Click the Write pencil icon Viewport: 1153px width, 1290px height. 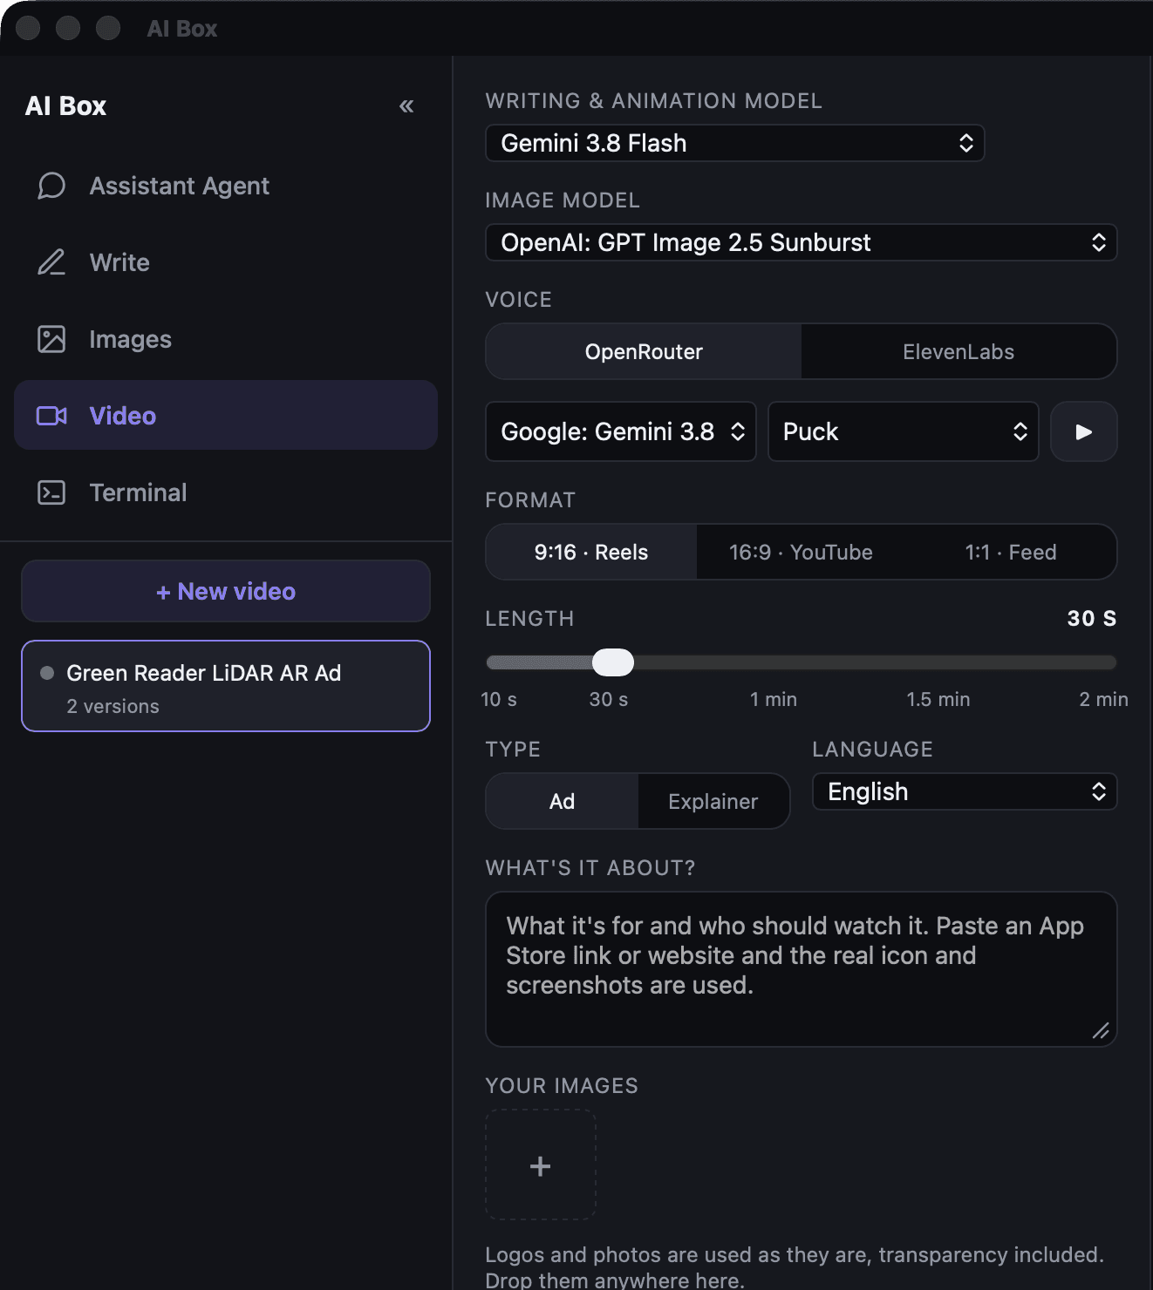(51, 262)
